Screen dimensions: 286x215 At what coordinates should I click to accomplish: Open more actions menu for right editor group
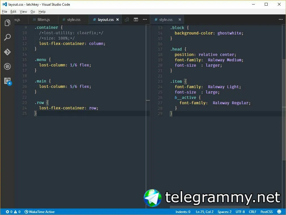[x=281, y=19]
